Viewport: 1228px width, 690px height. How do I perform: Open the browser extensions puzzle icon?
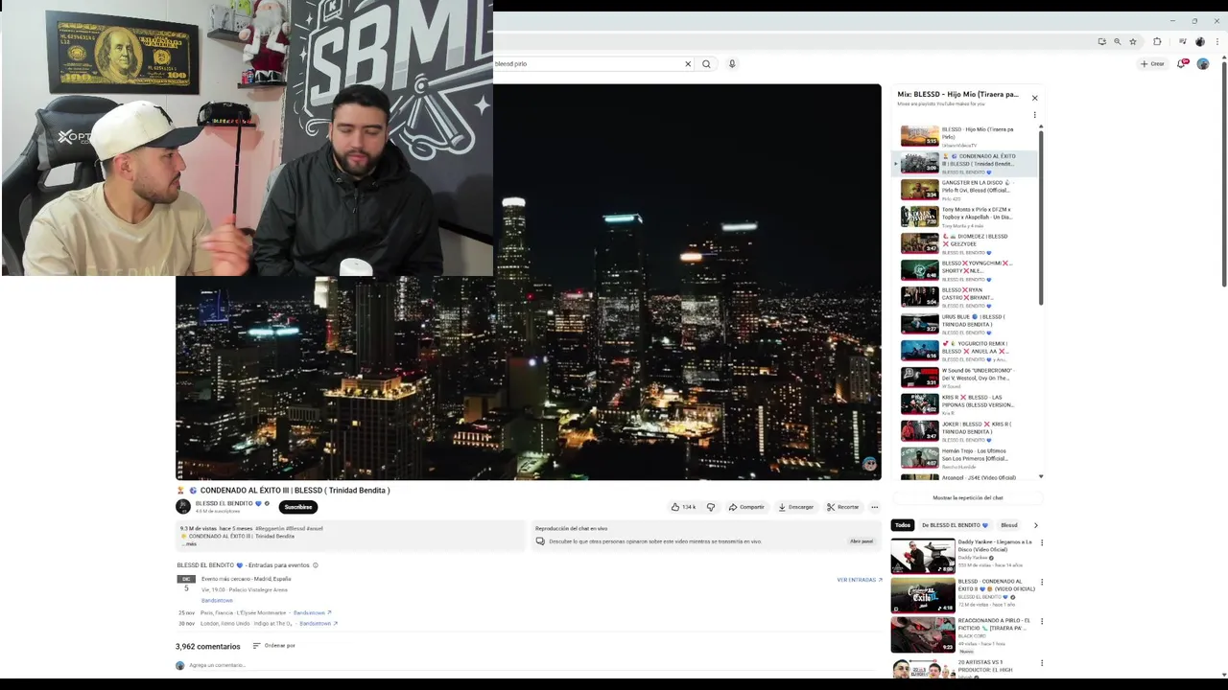(x=1157, y=41)
